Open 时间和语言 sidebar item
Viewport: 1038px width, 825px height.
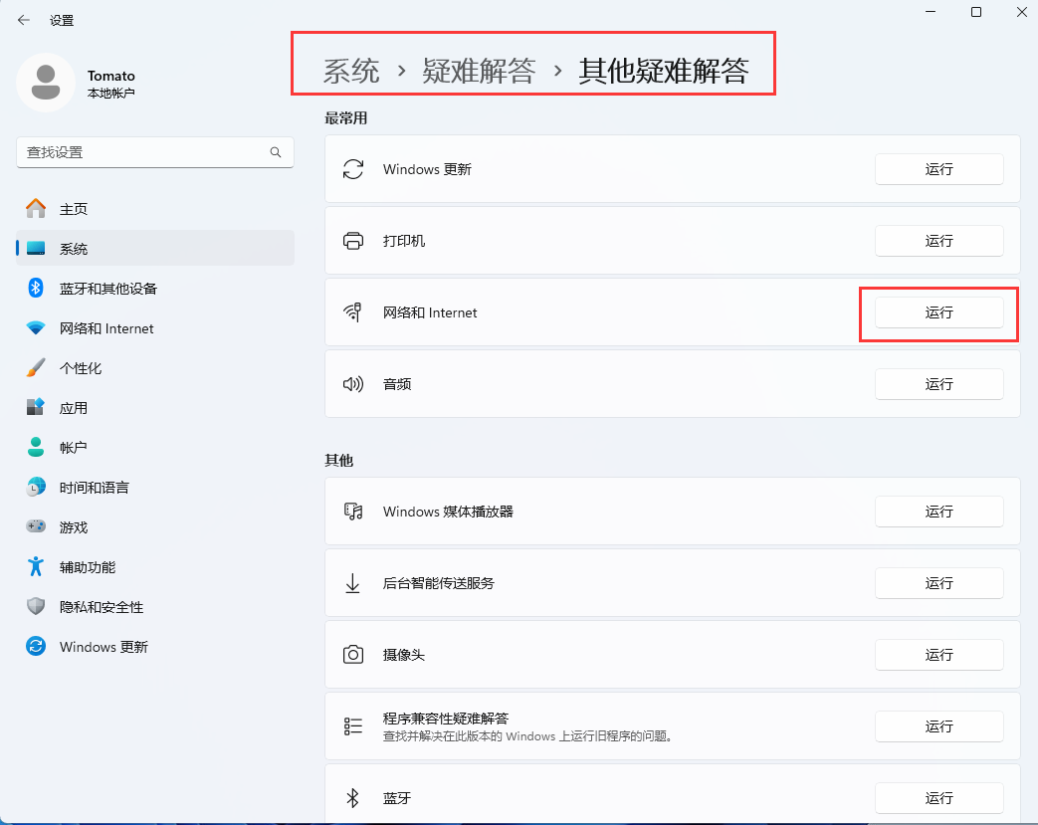(94, 488)
